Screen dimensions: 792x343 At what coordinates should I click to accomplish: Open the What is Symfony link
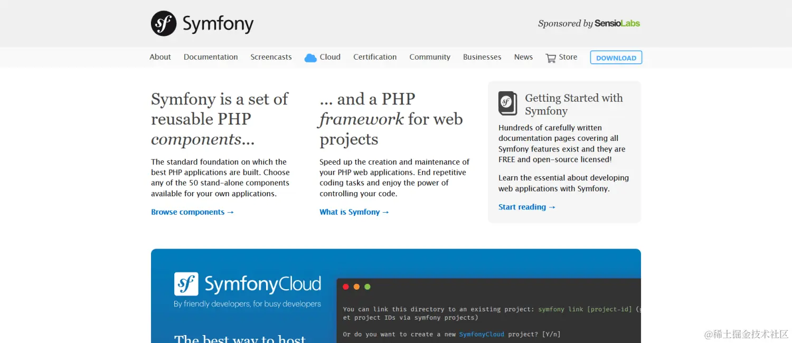tap(354, 212)
